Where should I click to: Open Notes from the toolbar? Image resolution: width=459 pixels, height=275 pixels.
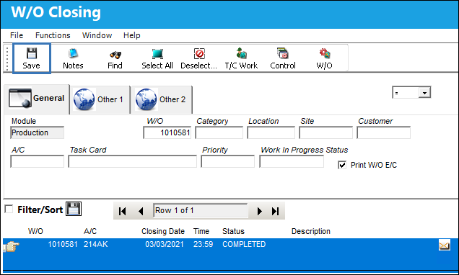tap(73, 58)
